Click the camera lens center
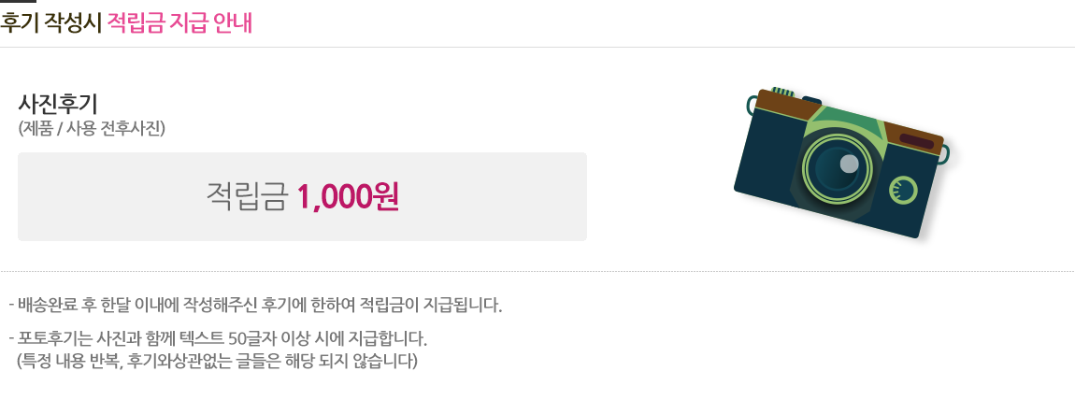This screenshot has width=1075, height=400. pos(835,169)
